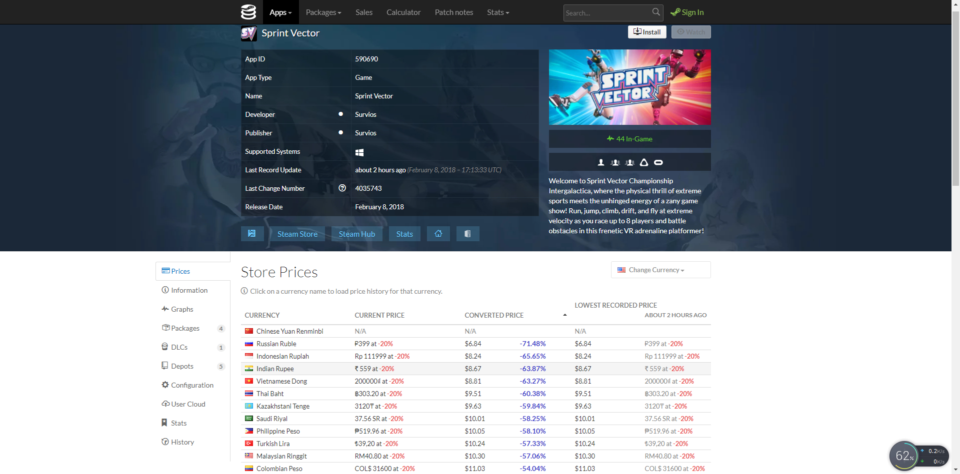Open the Calculator page from the navbar

point(403,12)
